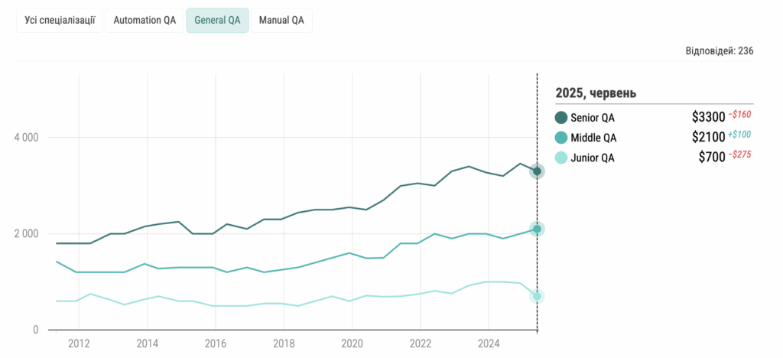783x358 pixels.
Task: Click Senior QA data point marker on chart
Action: tap(538, 171)
